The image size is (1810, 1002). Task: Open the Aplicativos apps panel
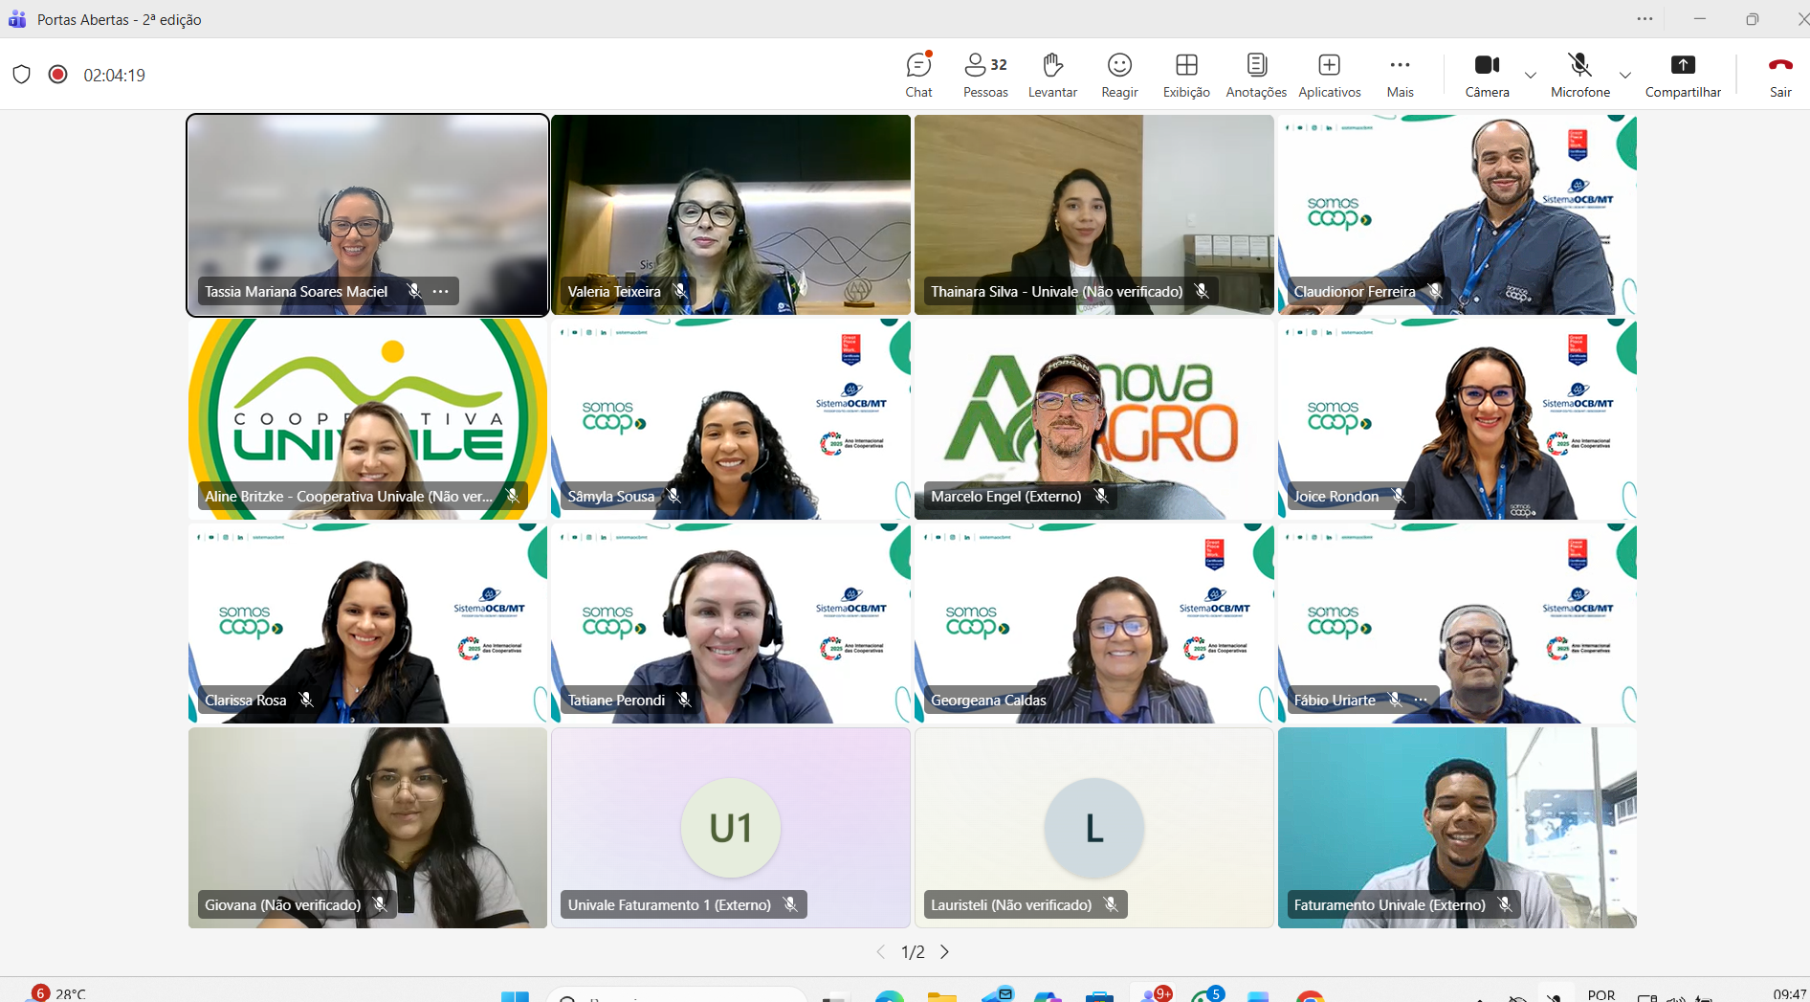click(x=1328, y=74)
